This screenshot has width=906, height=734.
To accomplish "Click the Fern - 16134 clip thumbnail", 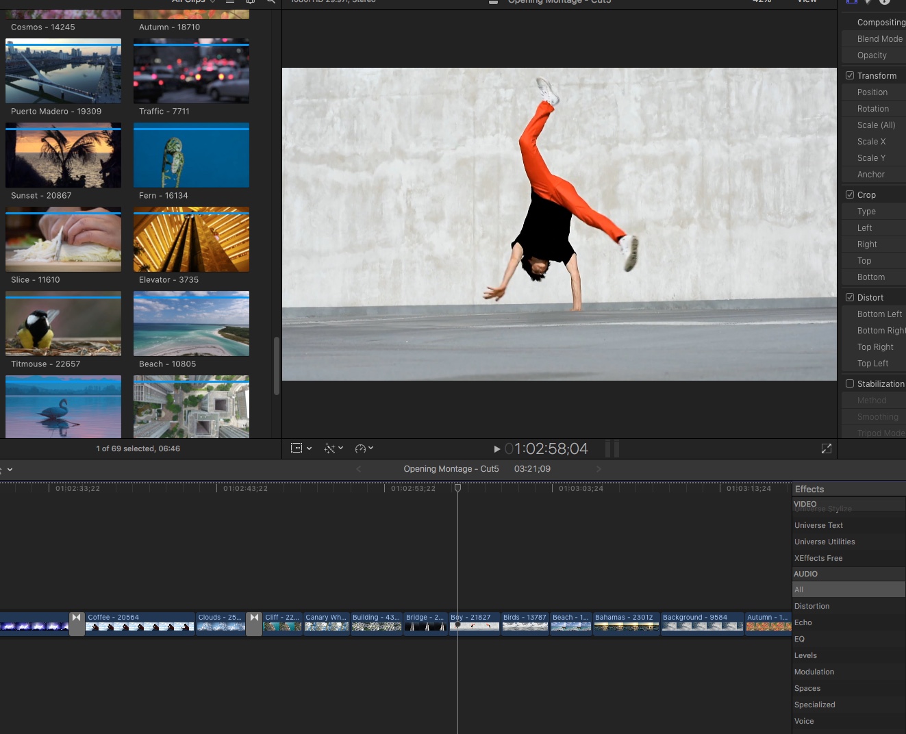I will point(191,156).
